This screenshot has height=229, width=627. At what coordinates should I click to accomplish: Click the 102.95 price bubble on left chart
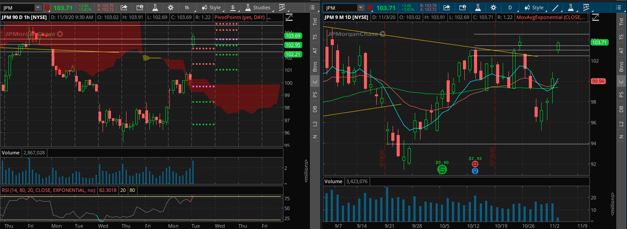tap(293, 45)
